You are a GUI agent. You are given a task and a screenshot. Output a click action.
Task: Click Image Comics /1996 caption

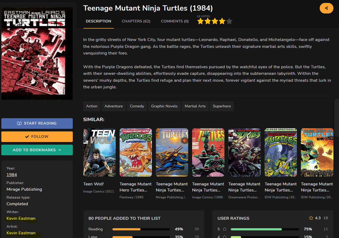pos(207,197)
